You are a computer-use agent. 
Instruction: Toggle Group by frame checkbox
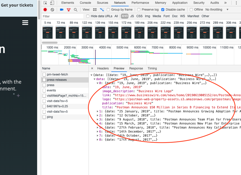(x=108, y=10)
